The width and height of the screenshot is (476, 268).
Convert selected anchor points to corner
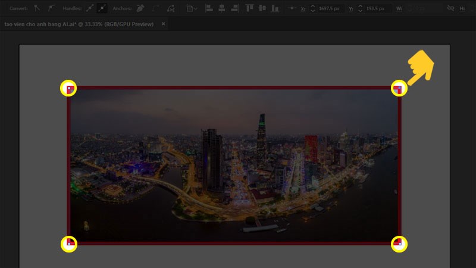[x=37, y=8]
